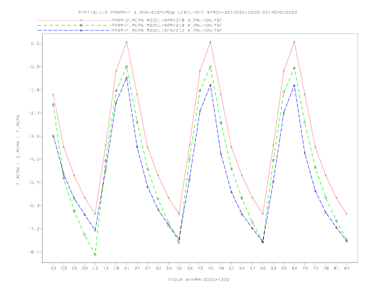Click the y-axis tick label -8.1
The image size is (378, 292).
coord(33,252)
